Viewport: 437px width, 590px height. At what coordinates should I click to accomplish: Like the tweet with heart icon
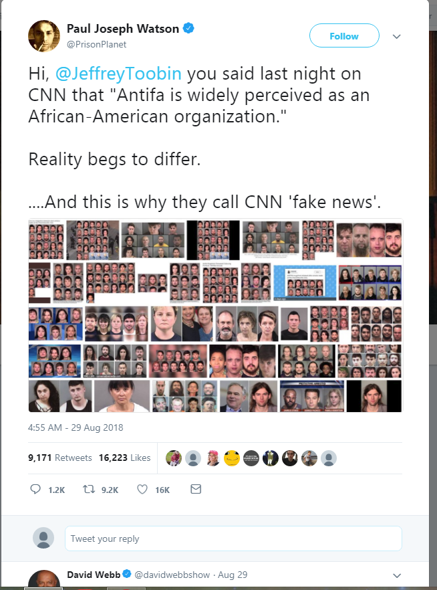coord(142,489)
